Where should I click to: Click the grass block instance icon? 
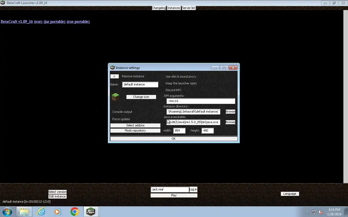(x=116, y=97)
